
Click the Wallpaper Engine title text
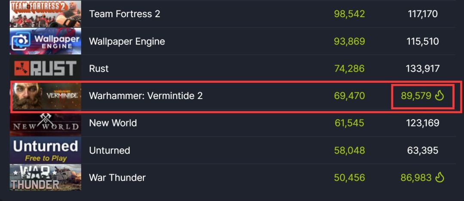tap(127, 41)
